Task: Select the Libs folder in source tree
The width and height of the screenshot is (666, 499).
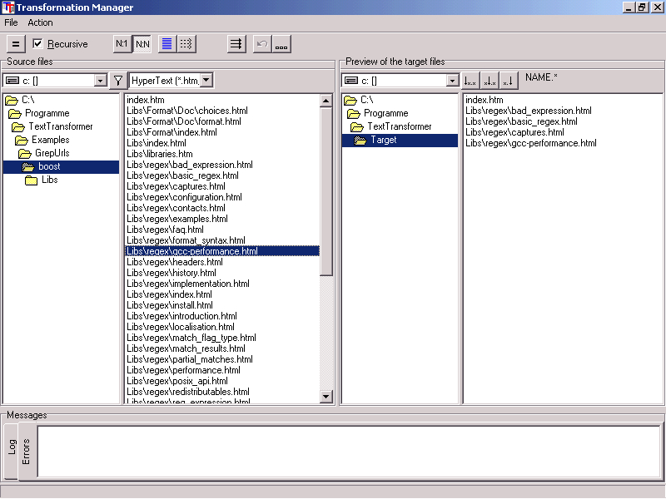Action: [x=50, y=180]
